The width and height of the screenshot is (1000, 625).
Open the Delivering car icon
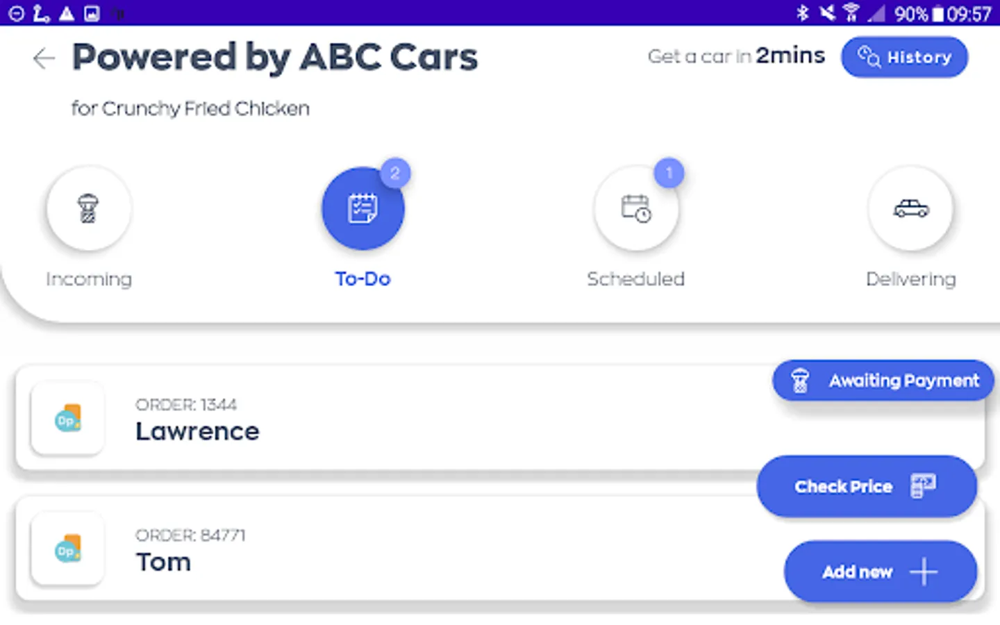910,208
